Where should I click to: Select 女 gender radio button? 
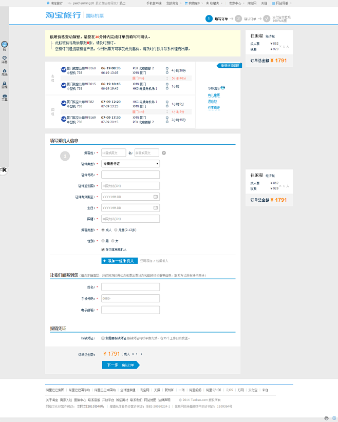tap(112, 241)
